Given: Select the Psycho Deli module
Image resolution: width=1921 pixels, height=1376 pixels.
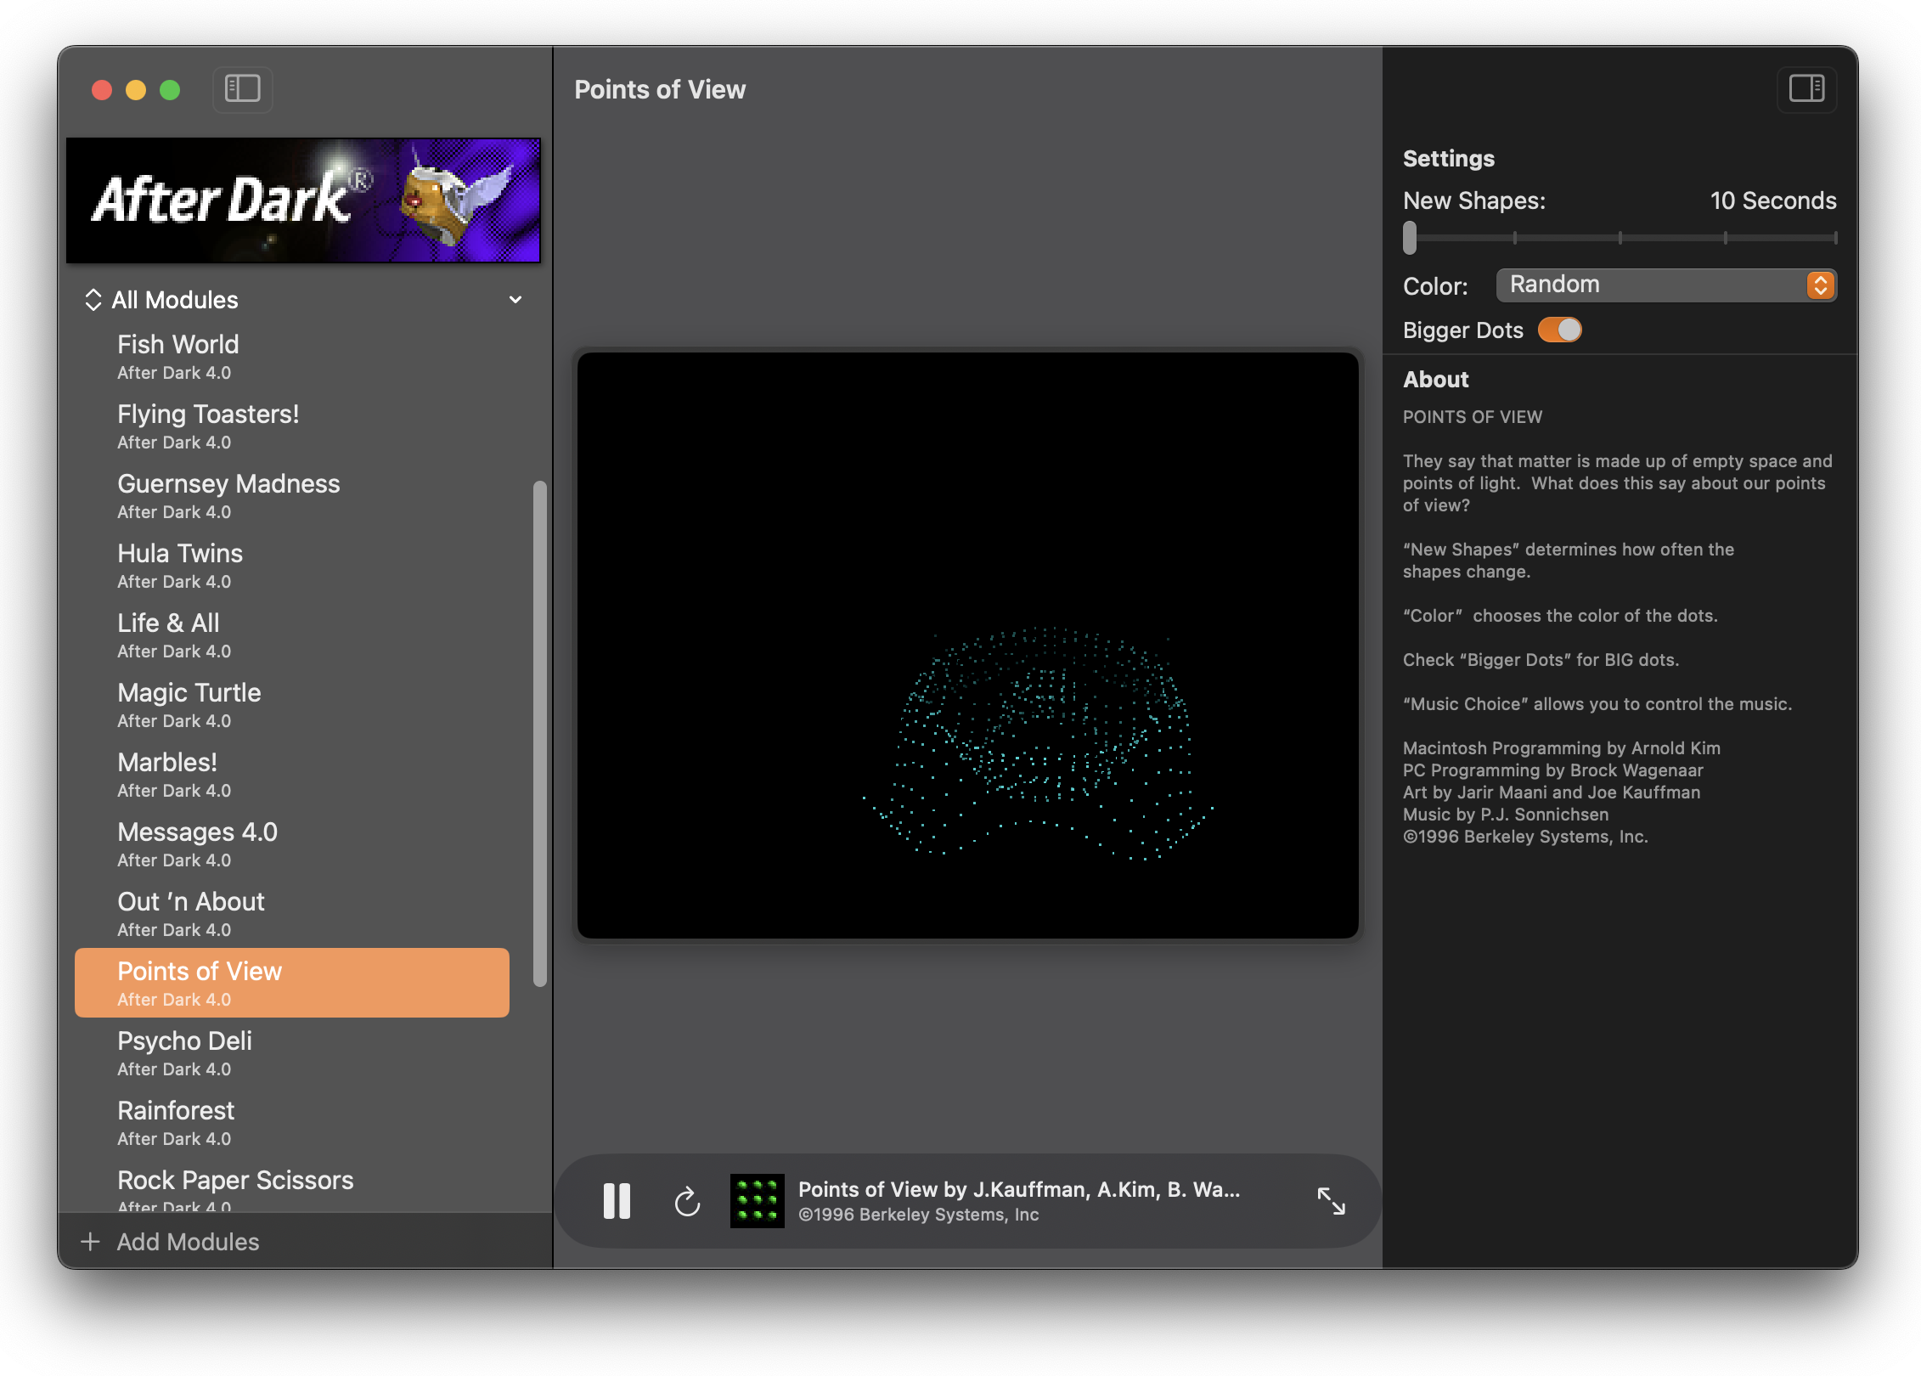Looking at the screenshot, I should pos(292,1052).
